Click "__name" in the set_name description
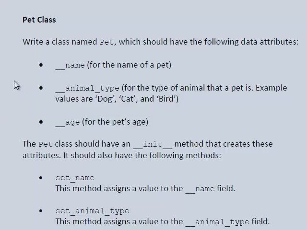The image size is (307, 230). (200, 189)
